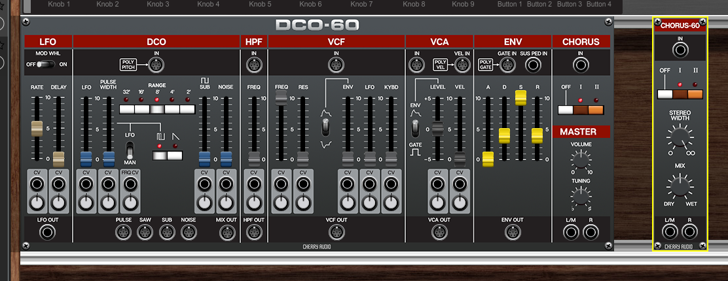Click the HPF FREQ slider handle
Viewport: 728px width, 281px height.
tap(254, 159)
